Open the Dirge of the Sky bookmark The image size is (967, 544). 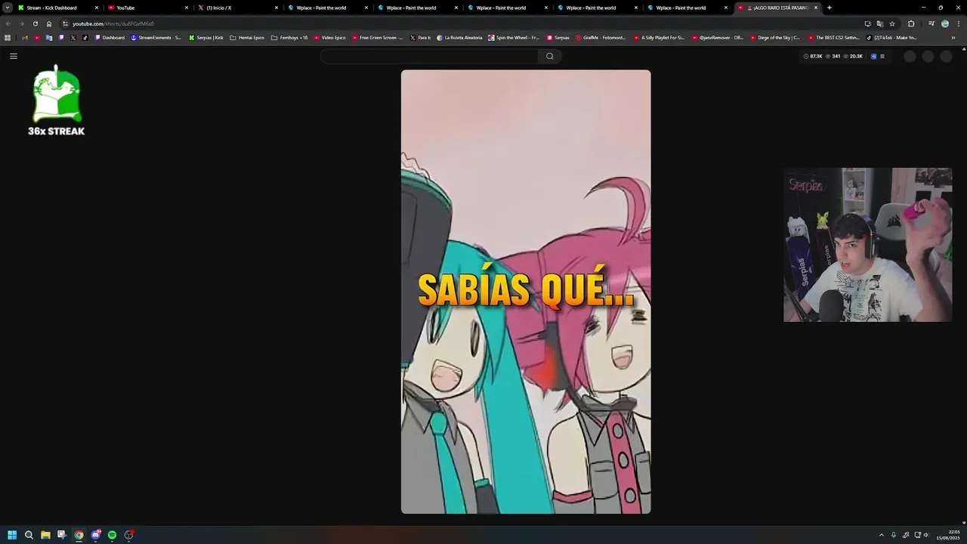[775, 37]
